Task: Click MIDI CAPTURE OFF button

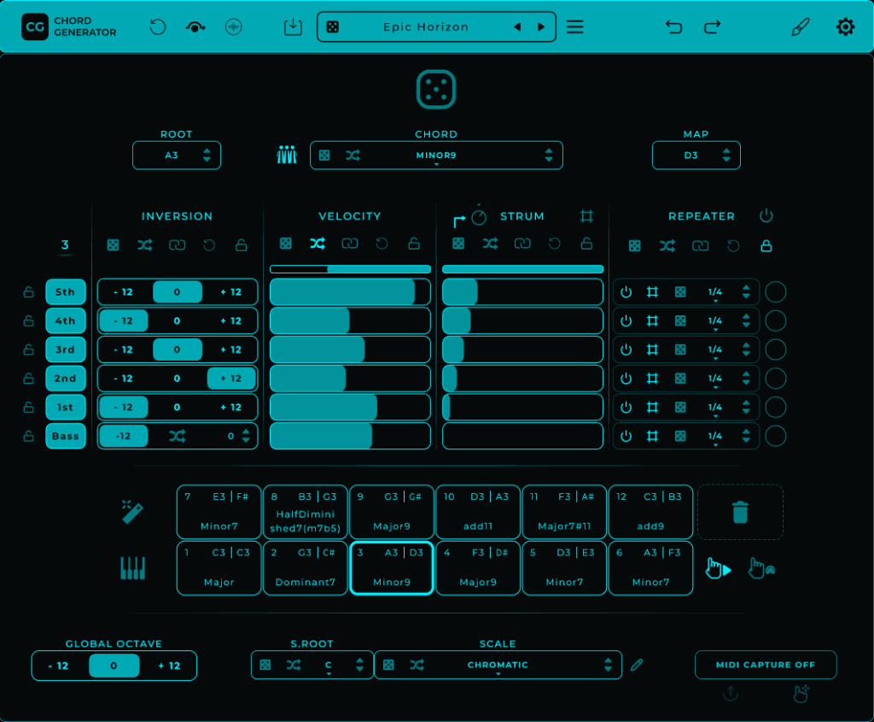Action: pyautogui.click(x=766, y=665)
